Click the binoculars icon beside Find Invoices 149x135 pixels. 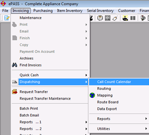pyautogui.click(x=15, y=65)
